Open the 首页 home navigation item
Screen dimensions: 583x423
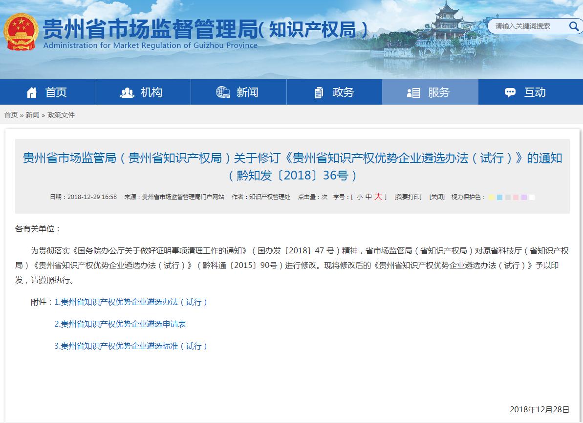47,92
